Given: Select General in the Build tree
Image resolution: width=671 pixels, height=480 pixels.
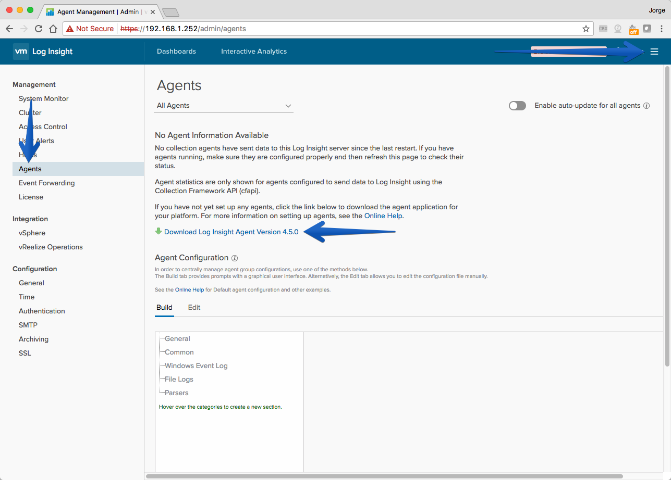Looking at the screenshot, I should click(x=177, y=338).
